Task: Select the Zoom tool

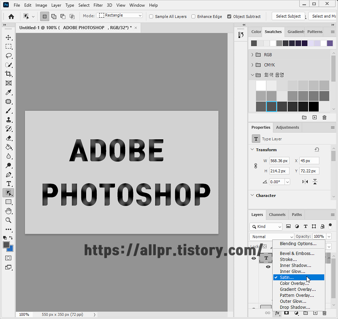Action: (8, 220)
